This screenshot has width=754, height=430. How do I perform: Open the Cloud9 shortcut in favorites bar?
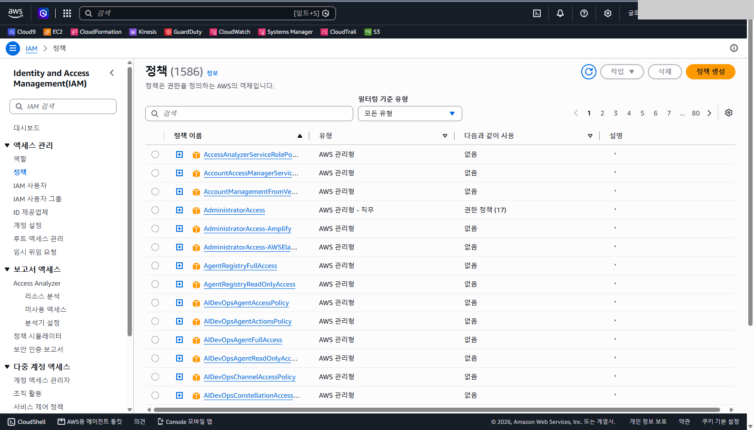click(22, 32)
